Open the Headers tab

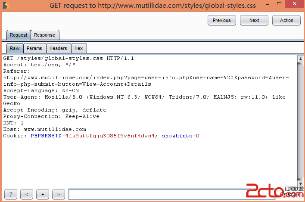58,48
